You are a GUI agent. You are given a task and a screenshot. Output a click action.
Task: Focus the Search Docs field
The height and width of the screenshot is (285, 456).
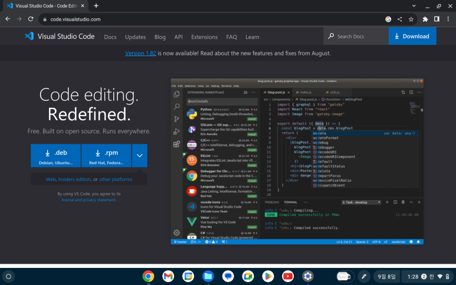pyautogui.click(x=356, y=36)
